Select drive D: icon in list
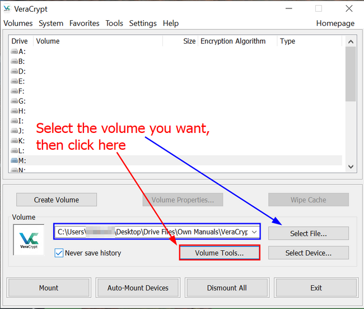Screen dimensions: 364x309 tap(15, 71)
